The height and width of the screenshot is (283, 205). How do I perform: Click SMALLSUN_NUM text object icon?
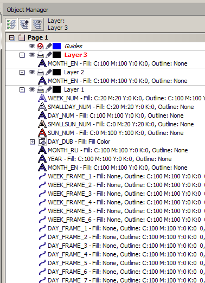pyautogui.click(x=42, y=124)
